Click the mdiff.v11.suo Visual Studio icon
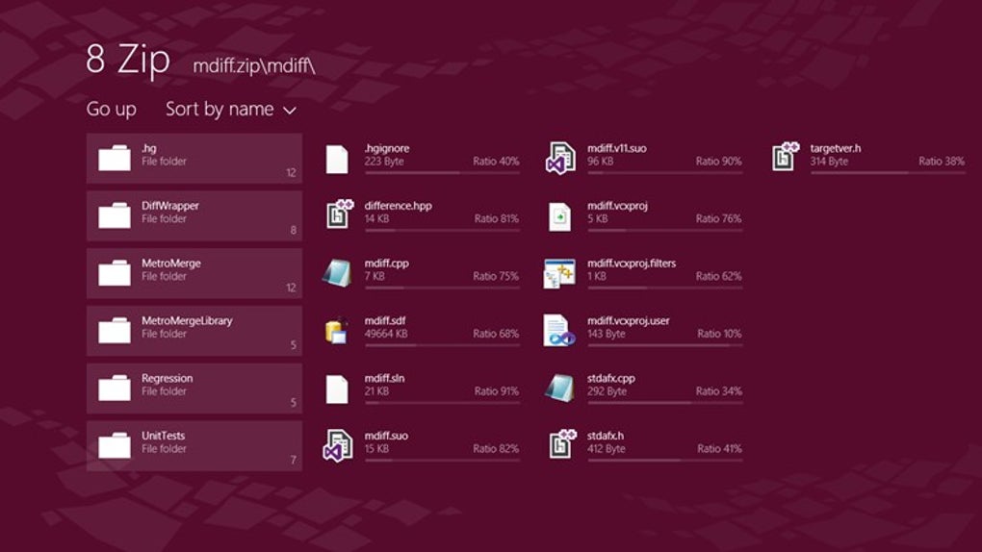 click(x=560, y=158)
